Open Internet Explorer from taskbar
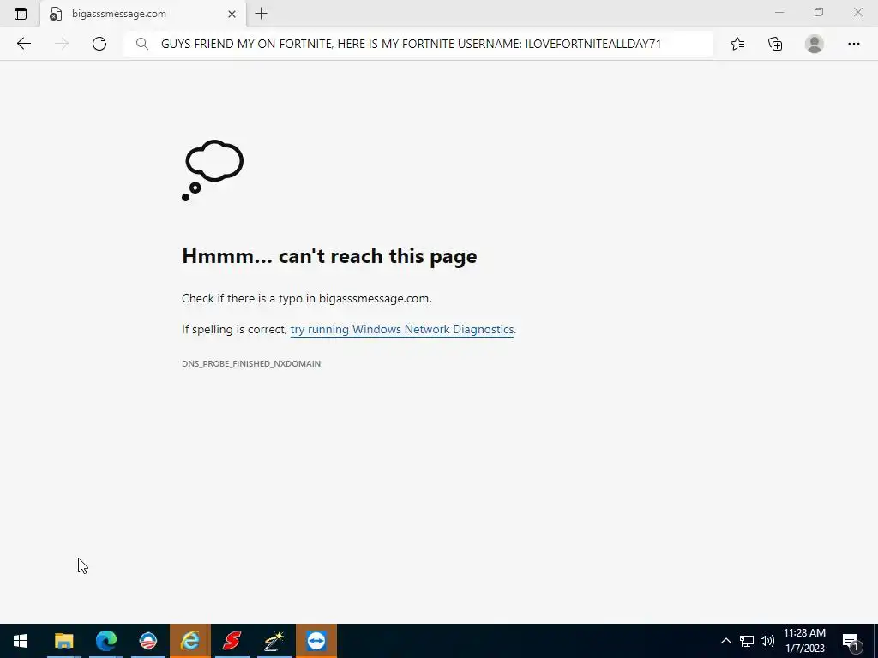 [x=189, y=641]
